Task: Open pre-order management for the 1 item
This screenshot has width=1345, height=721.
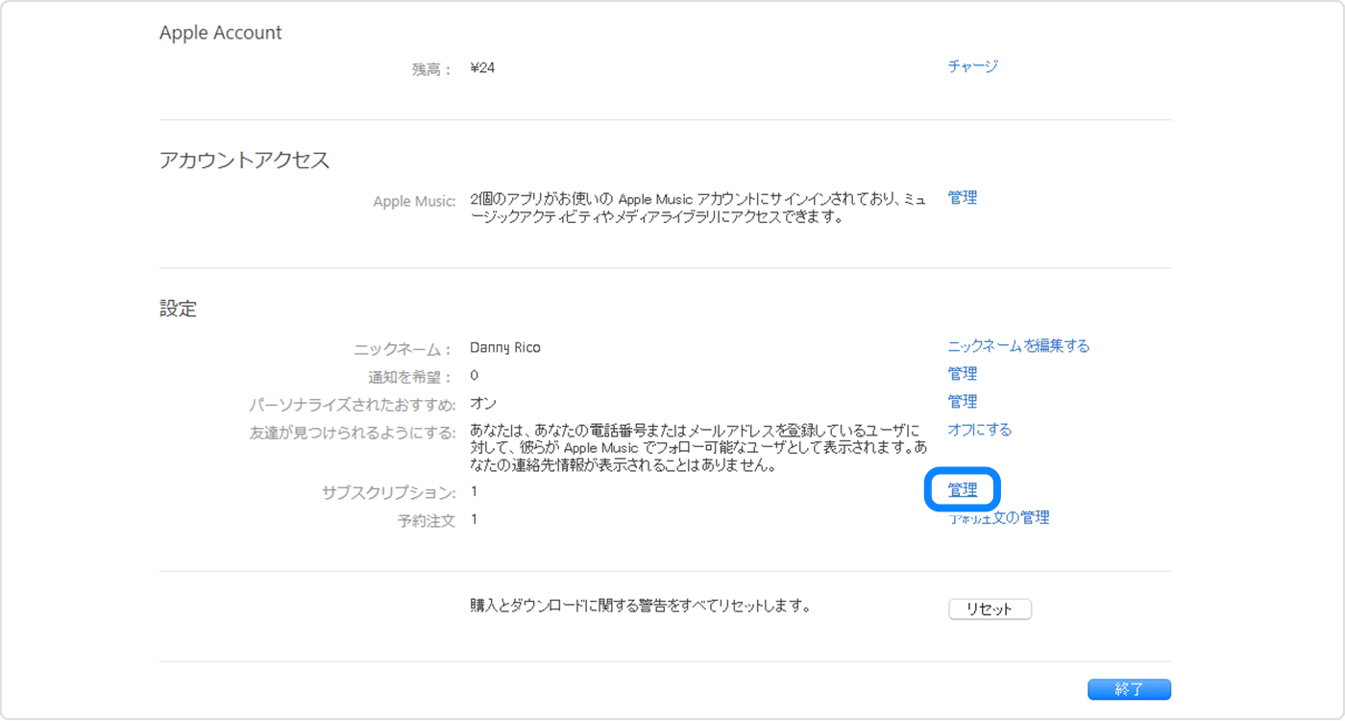Action: [x=999, y=517]
